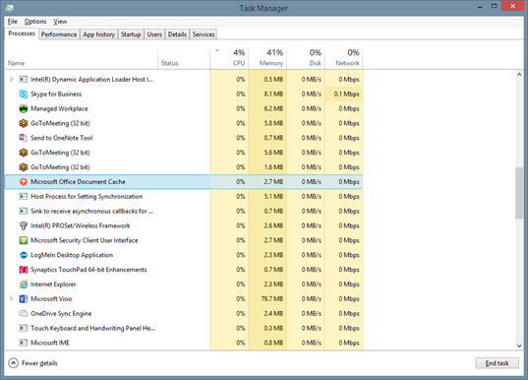
Task: Open the Options menu
Action: pos(35,22)
